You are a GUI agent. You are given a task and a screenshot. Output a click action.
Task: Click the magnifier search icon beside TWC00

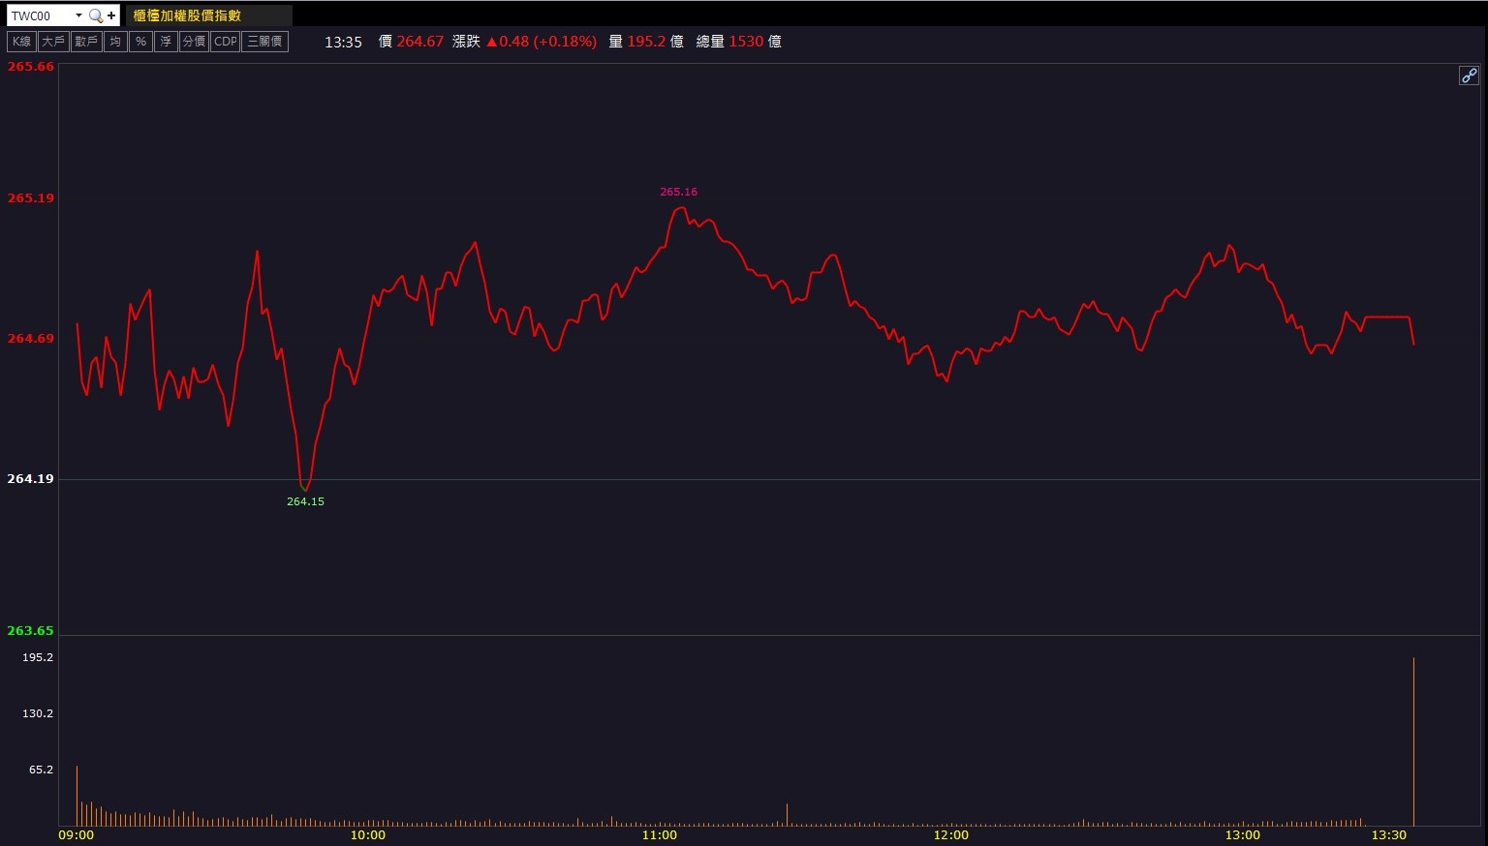click(x=95, y=15)
